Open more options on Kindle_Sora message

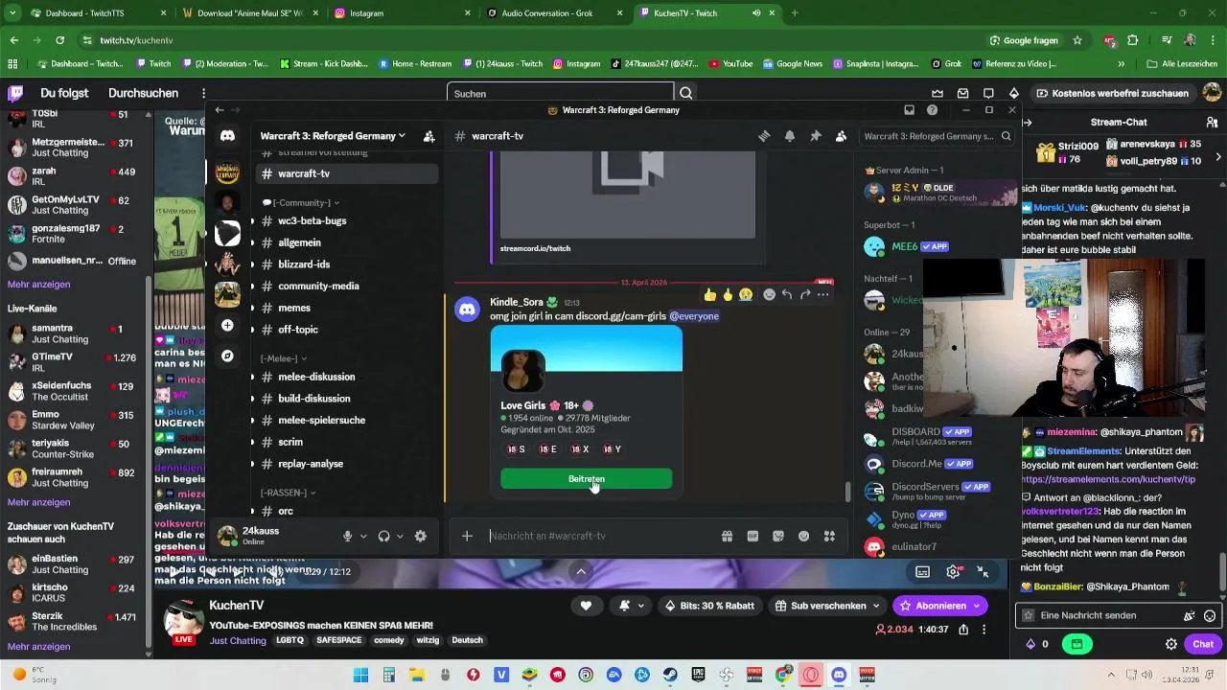[x=822, y=295]
